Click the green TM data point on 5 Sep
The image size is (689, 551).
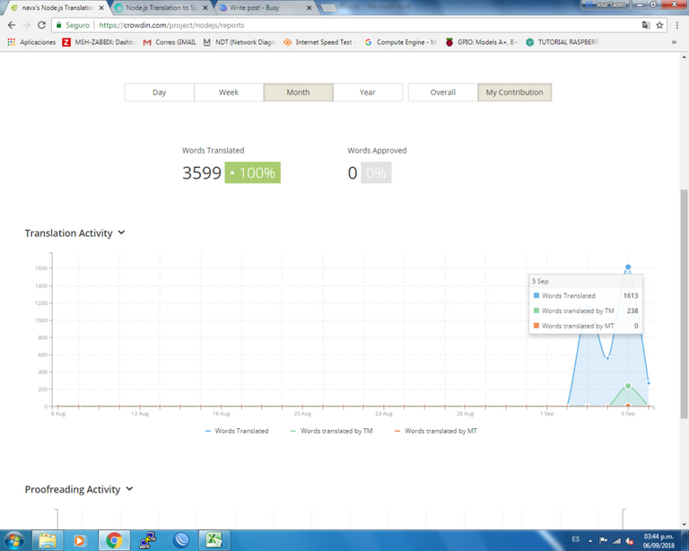[628, 386]
